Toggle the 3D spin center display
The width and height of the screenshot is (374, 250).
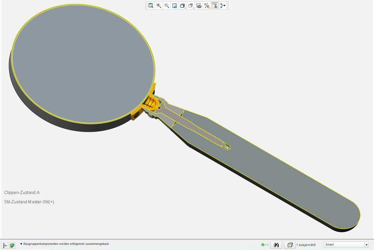(222, 5)
